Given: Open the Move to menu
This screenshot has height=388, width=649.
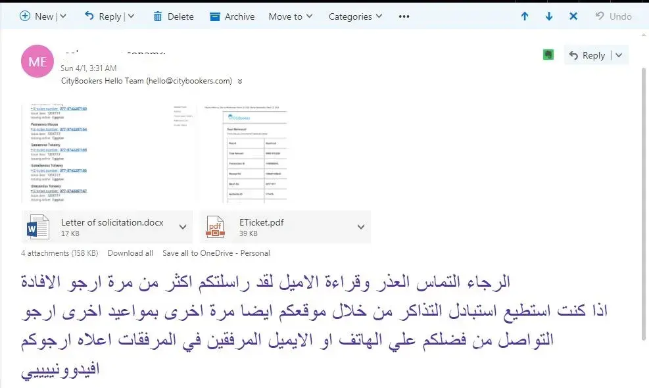Looking at the screenshot, I should tap(291, 16).
